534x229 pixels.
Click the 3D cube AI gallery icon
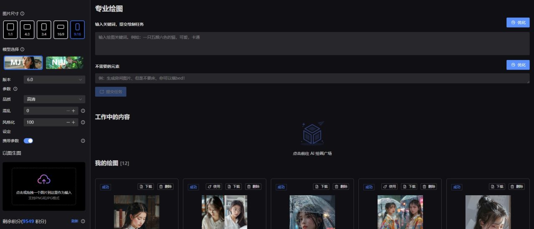[x=312, y=133]
